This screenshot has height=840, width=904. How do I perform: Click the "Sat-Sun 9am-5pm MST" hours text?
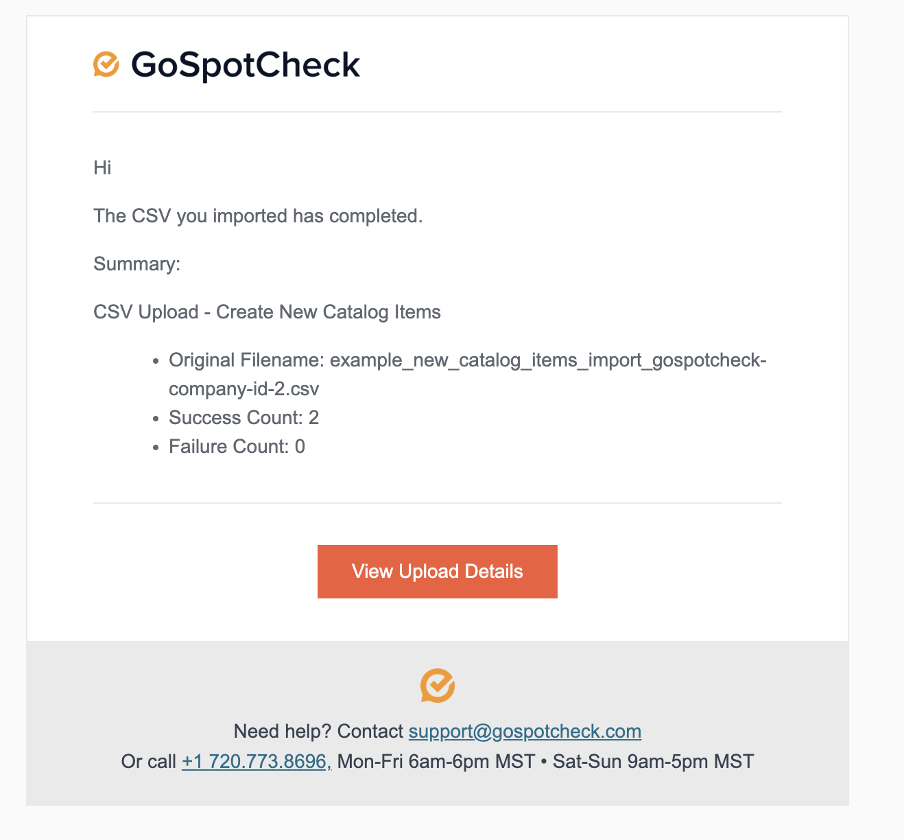(654, 762)
